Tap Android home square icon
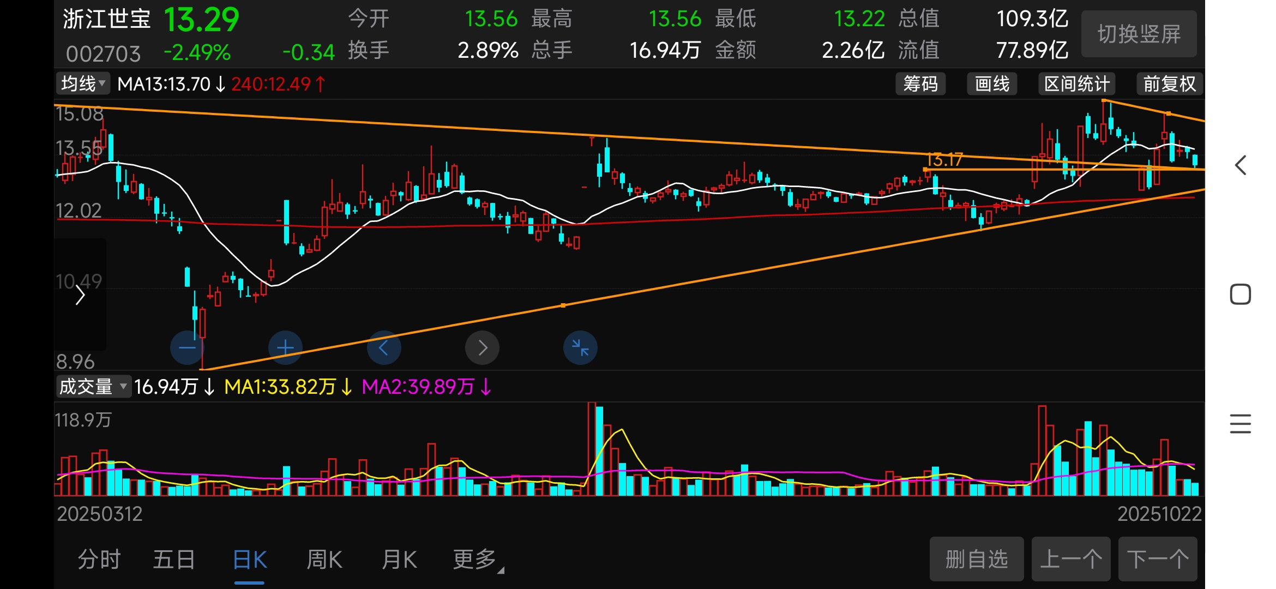This screenshot has height=589, width=1276. (1241, 294)
